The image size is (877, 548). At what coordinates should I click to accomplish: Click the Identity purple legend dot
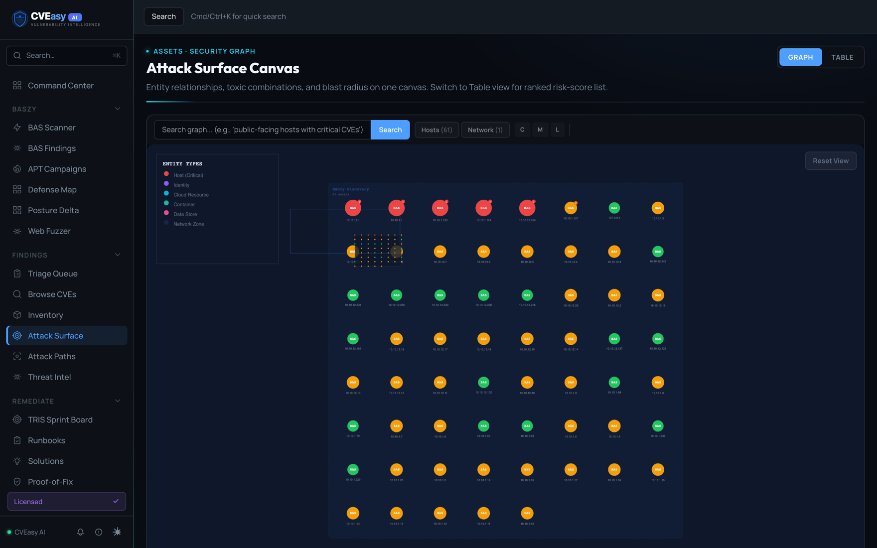pyautogui.click(x=166, y=184)
